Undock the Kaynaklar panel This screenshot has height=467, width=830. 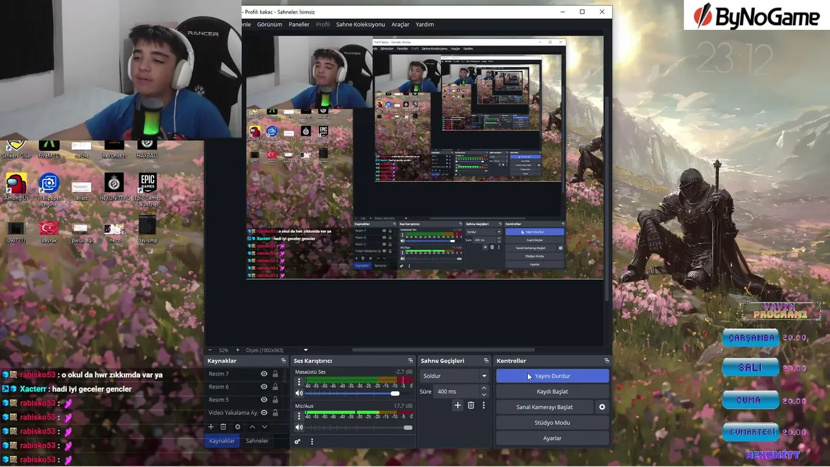(283, 361)
